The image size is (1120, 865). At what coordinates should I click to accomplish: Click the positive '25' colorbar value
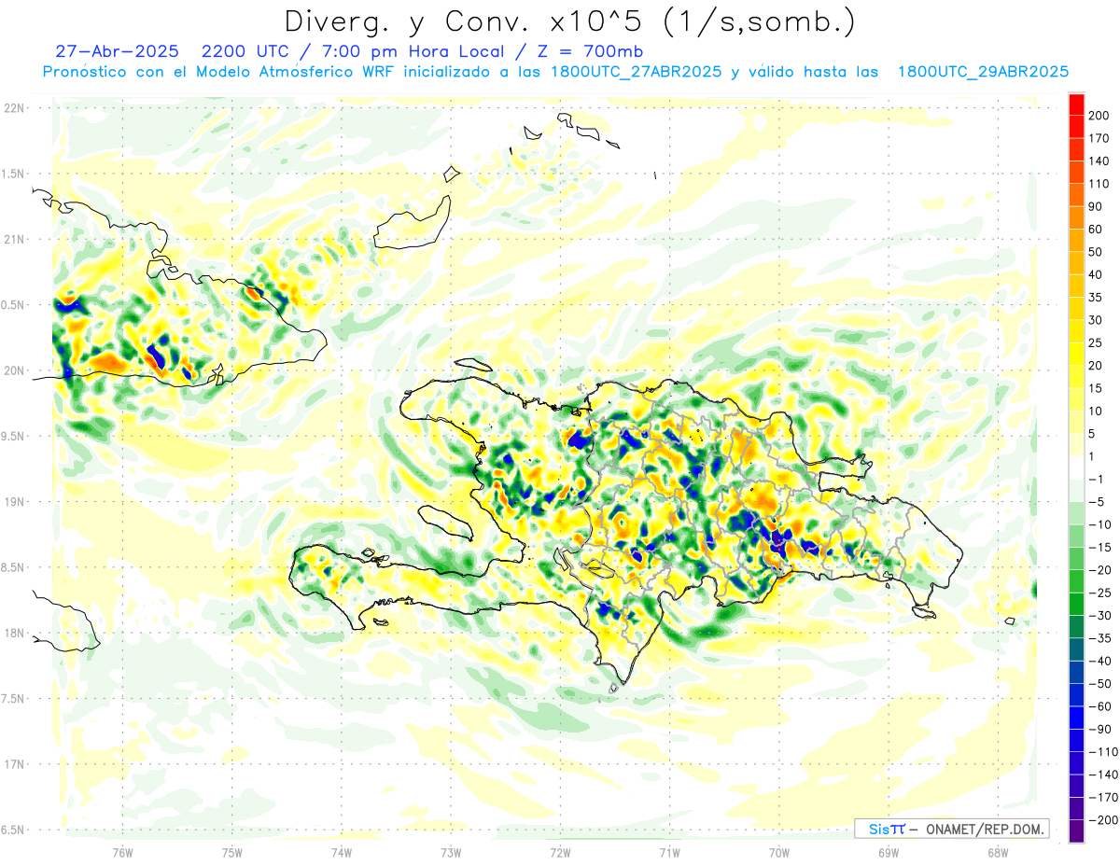pyautogui.click(x=1097, y=342)
